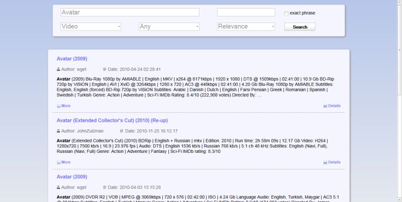402x202 pixels.
Task: Open Details for the Extended Collector's Cut result
Action: coord(334,162)
